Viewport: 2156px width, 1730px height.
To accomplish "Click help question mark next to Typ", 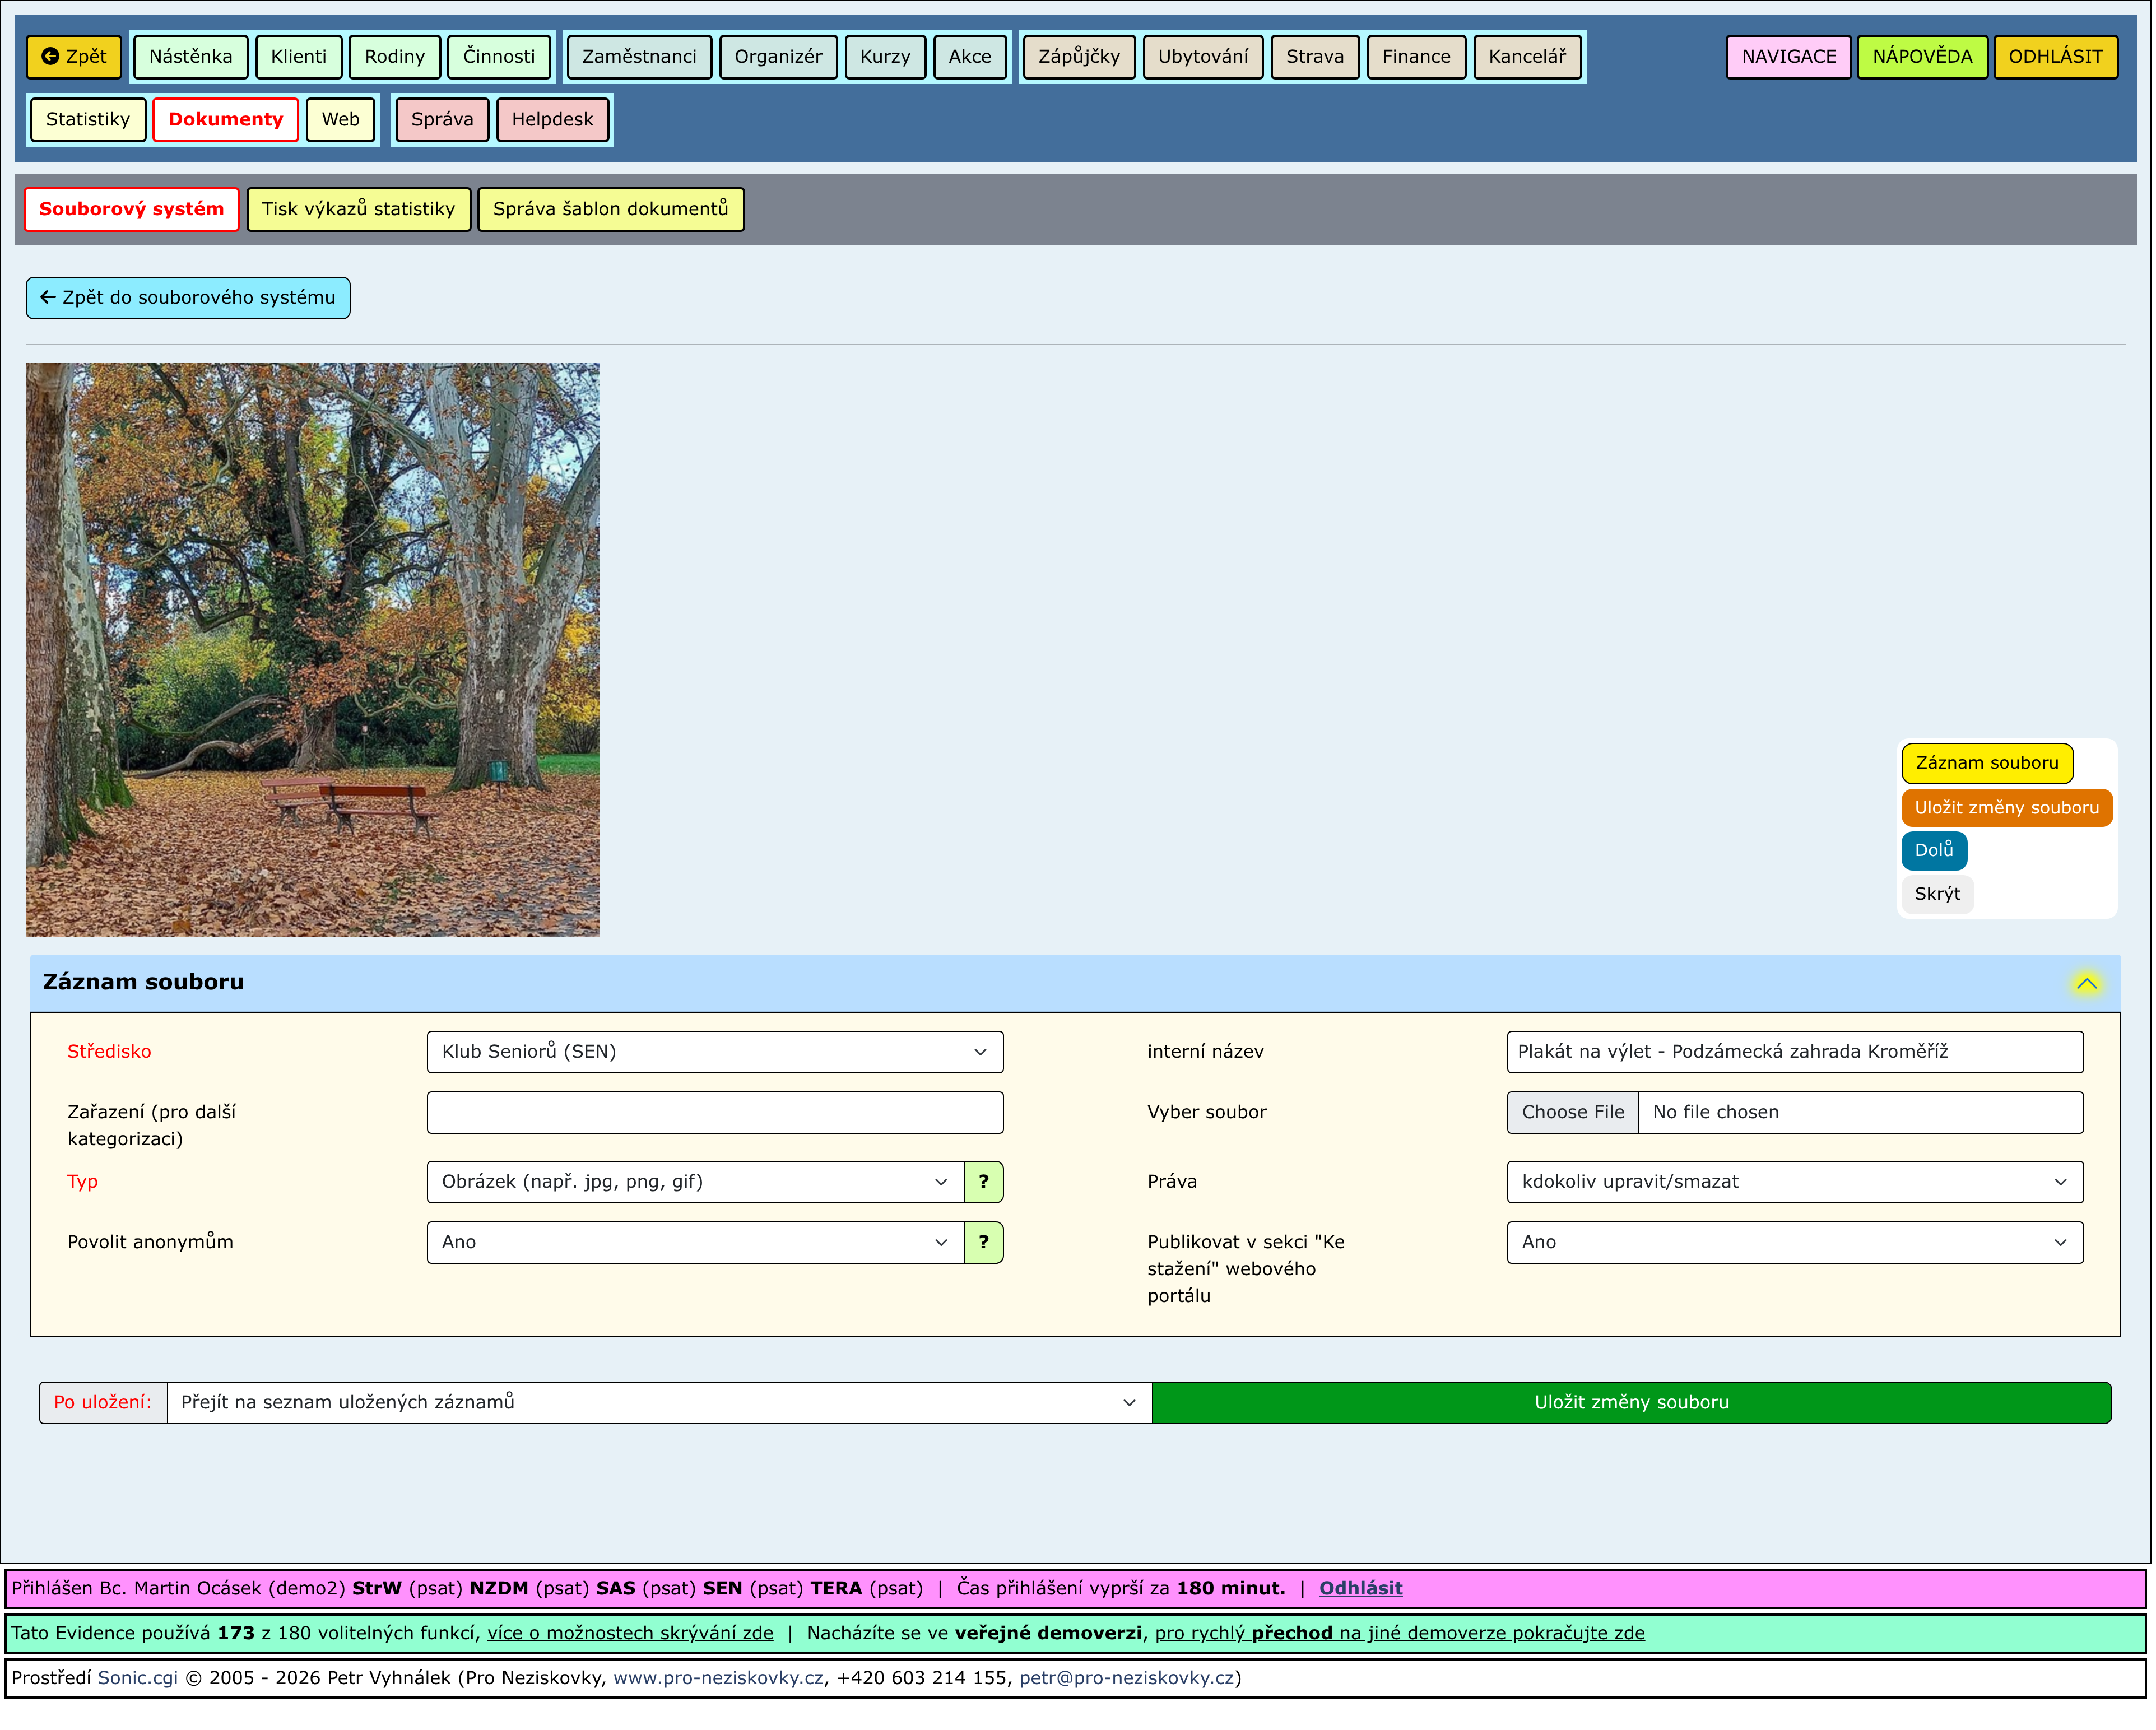I will tap(984, 1183).
